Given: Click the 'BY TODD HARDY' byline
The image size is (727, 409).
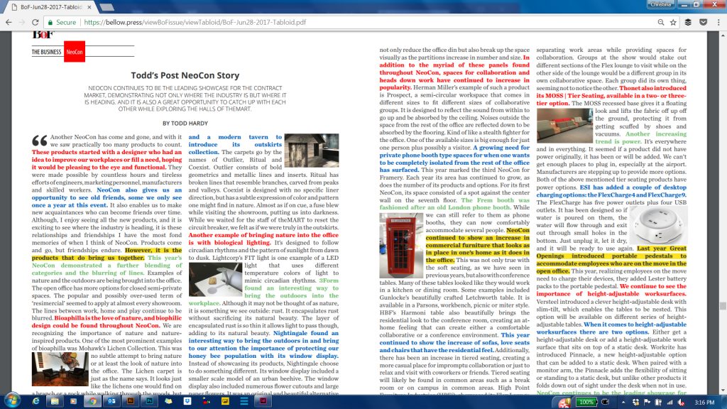Looking at the screenshot, I should (185, 124).
